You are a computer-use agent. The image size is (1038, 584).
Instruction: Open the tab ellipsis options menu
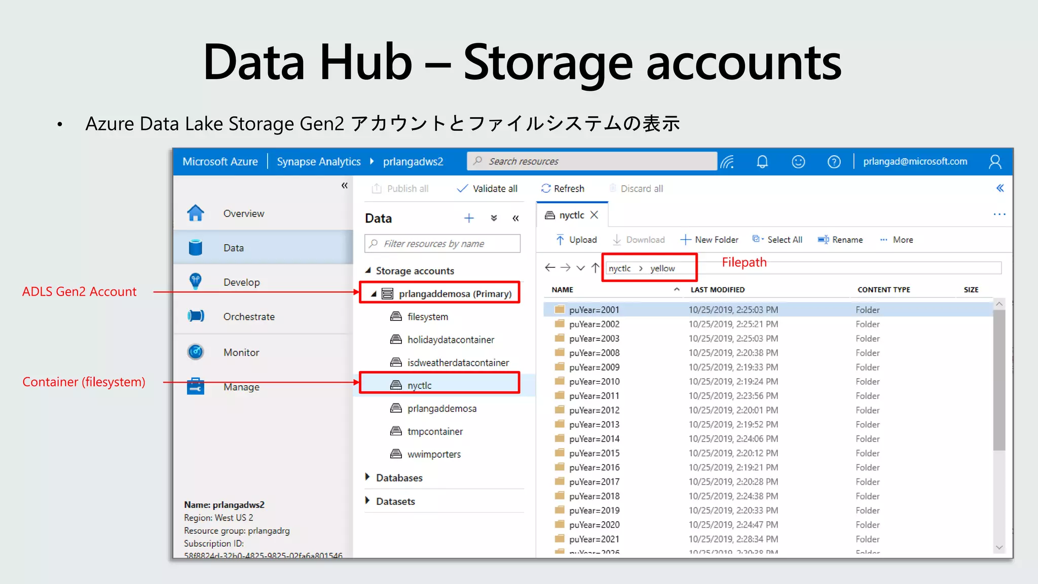[999, 214]
